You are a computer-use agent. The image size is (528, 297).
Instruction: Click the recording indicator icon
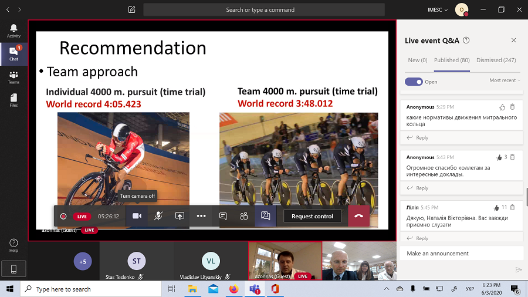tap(63, 216)
